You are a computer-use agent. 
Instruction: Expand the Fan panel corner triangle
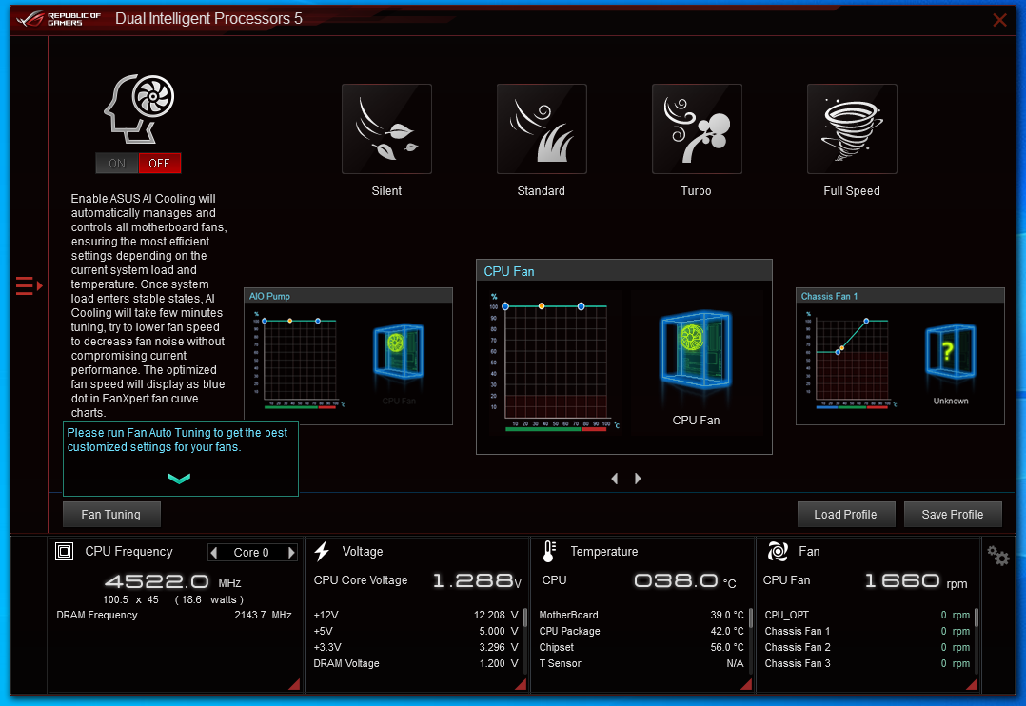pyautogui.click(x=973, y=684)
